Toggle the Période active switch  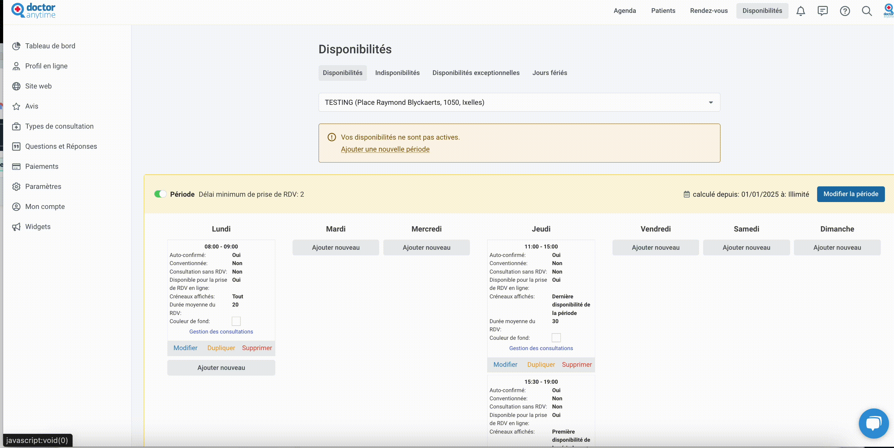pos(160,194)
